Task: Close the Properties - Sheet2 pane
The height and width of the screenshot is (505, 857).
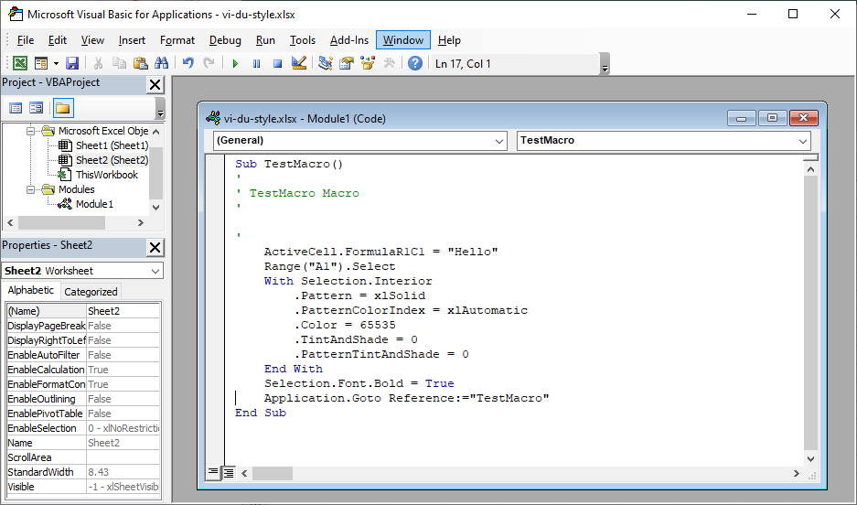Action: coord(155,248)
